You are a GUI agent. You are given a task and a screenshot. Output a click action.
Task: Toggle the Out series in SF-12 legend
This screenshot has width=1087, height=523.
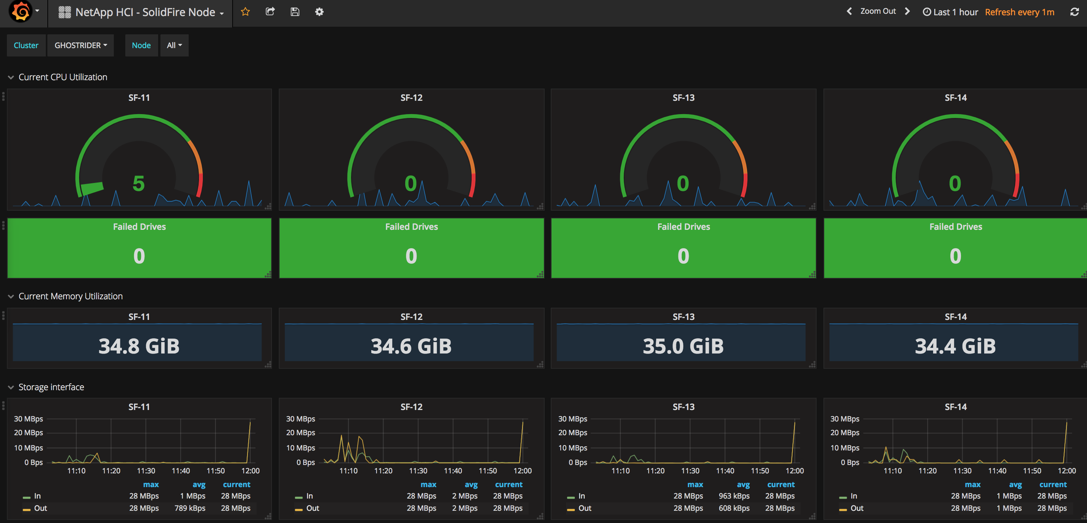point(312,508)
